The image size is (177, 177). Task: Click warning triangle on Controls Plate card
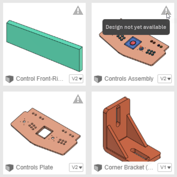click(x=78, y=99)
